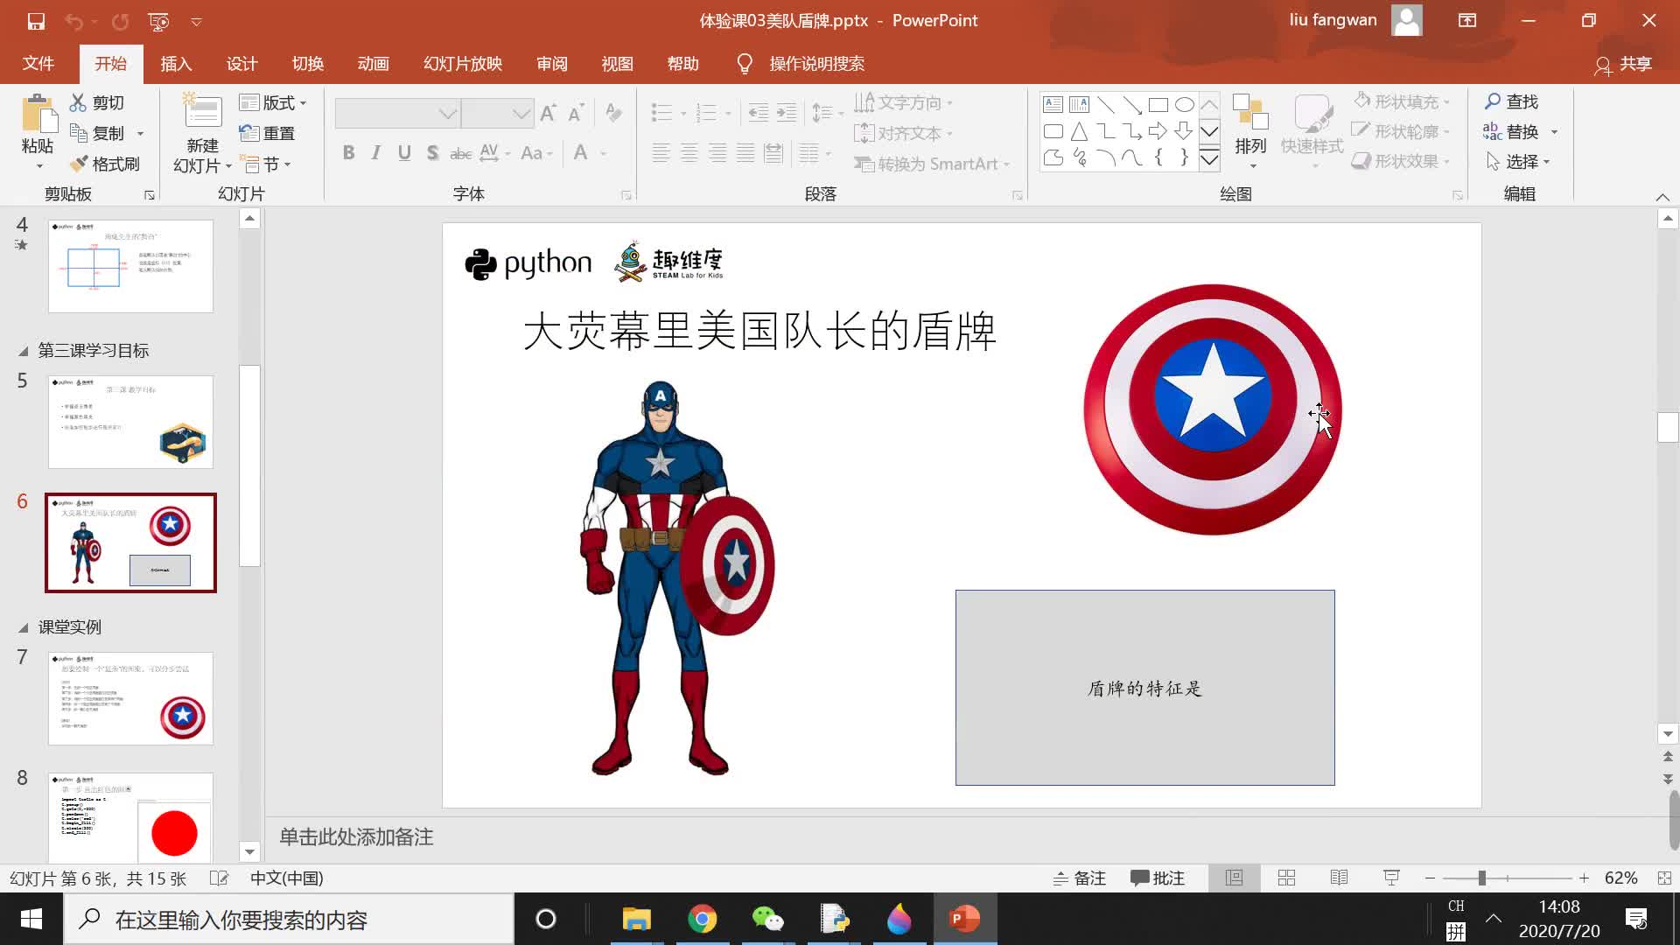1680x945 pixels.
Task: Expand the shapes gallery More arrow
Action: click(1209, 159)
